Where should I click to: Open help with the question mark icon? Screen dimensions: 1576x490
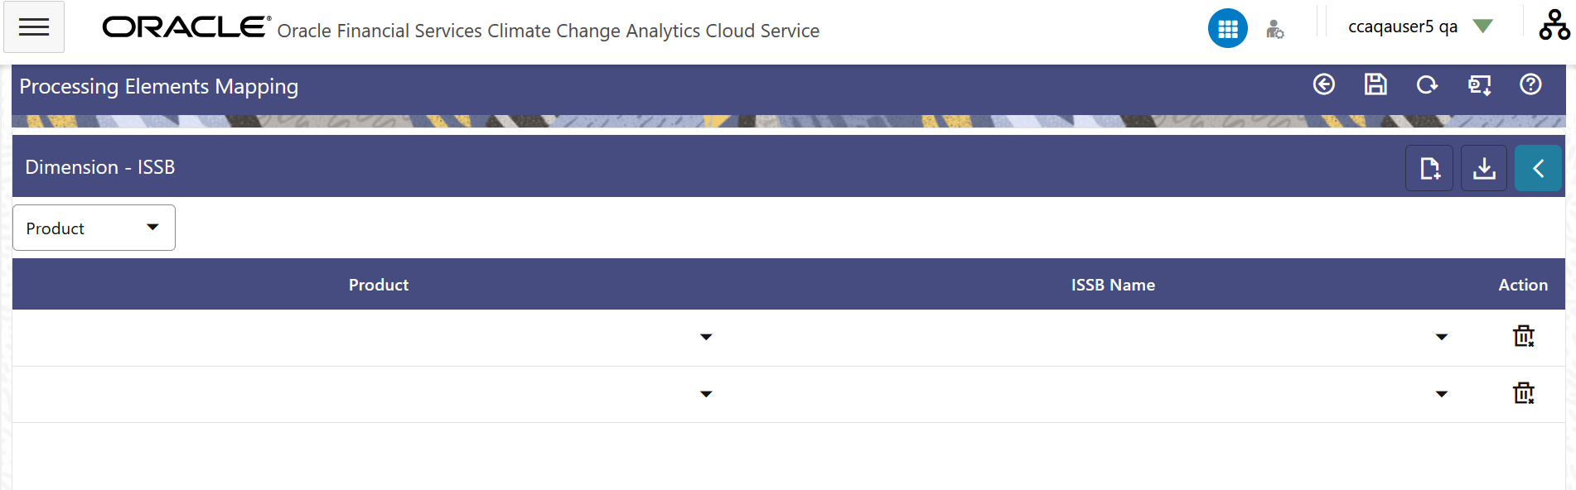[x=1530, y=84]
